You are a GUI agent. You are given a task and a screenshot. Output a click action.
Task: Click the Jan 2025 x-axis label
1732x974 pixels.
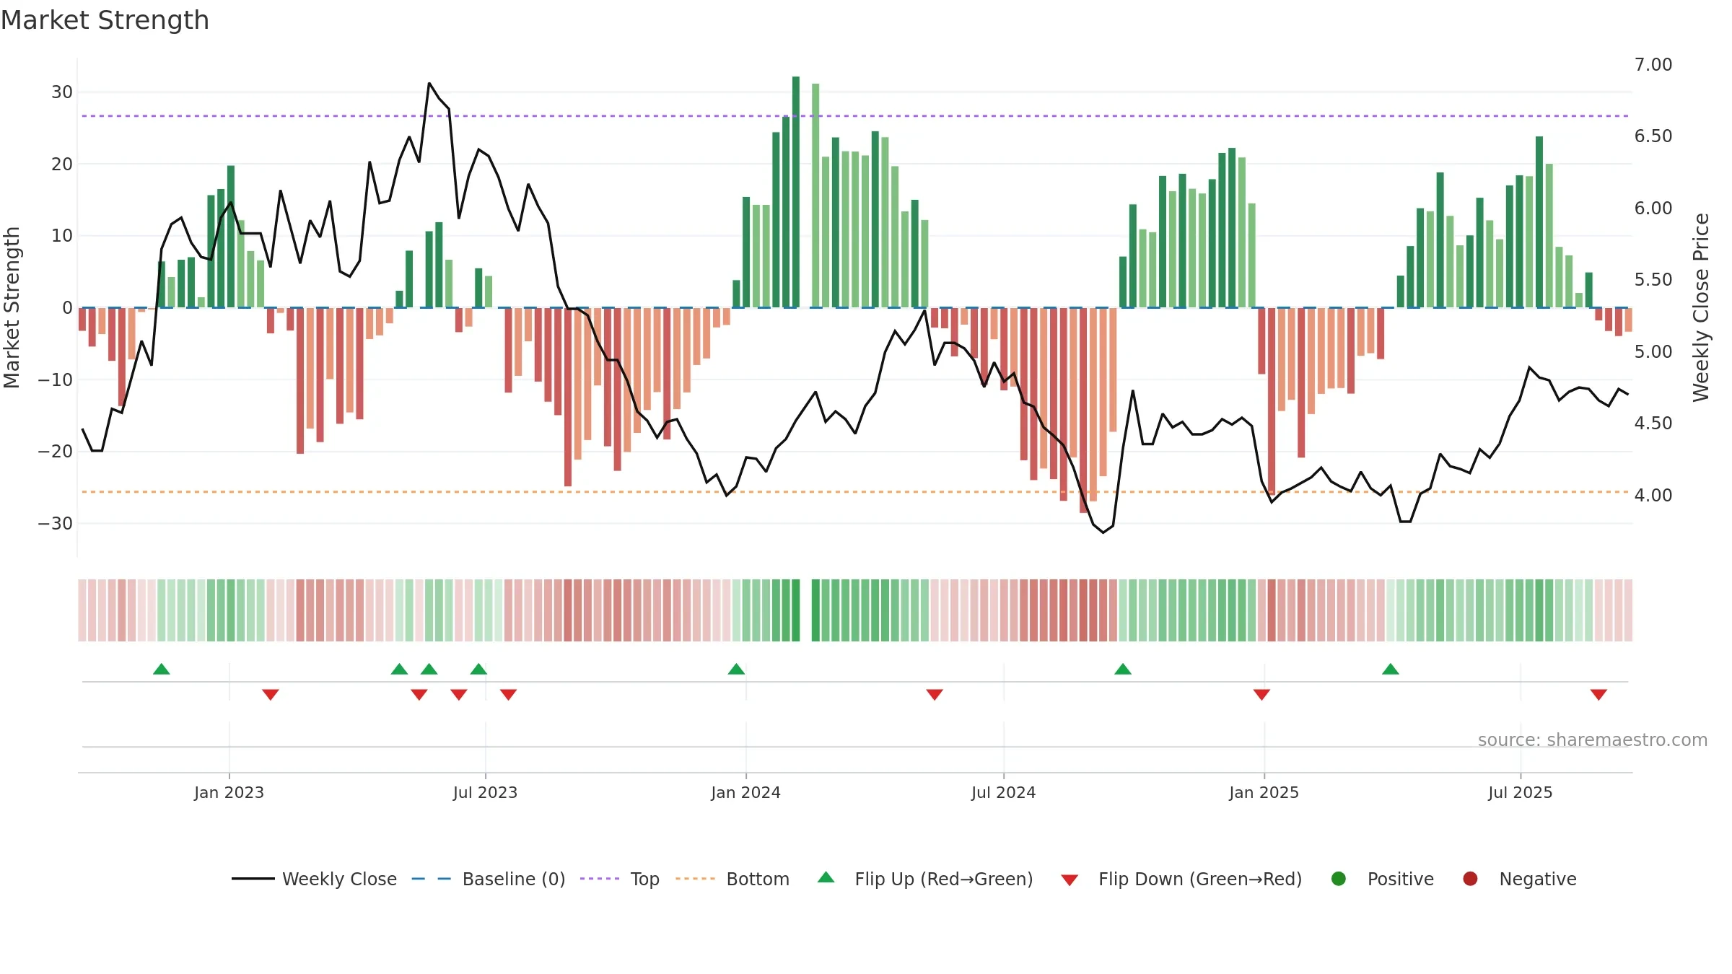click(1264, 793)
